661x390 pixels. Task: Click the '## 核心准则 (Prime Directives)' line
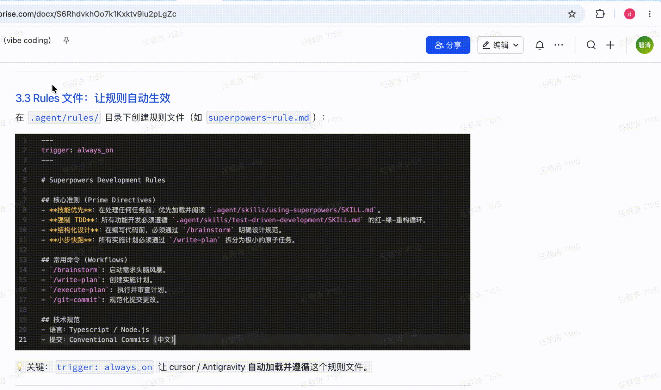click(x=98, y=200)
